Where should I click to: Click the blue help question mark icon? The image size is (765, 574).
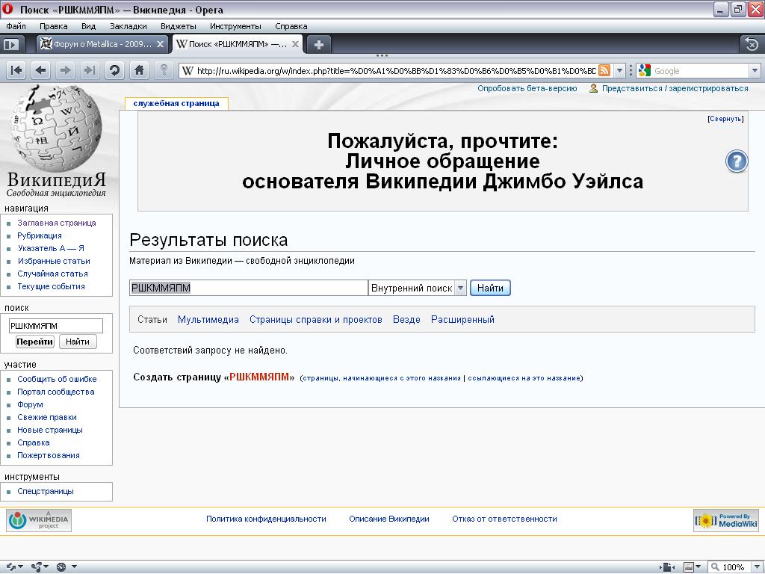click(x=737, y=161)
